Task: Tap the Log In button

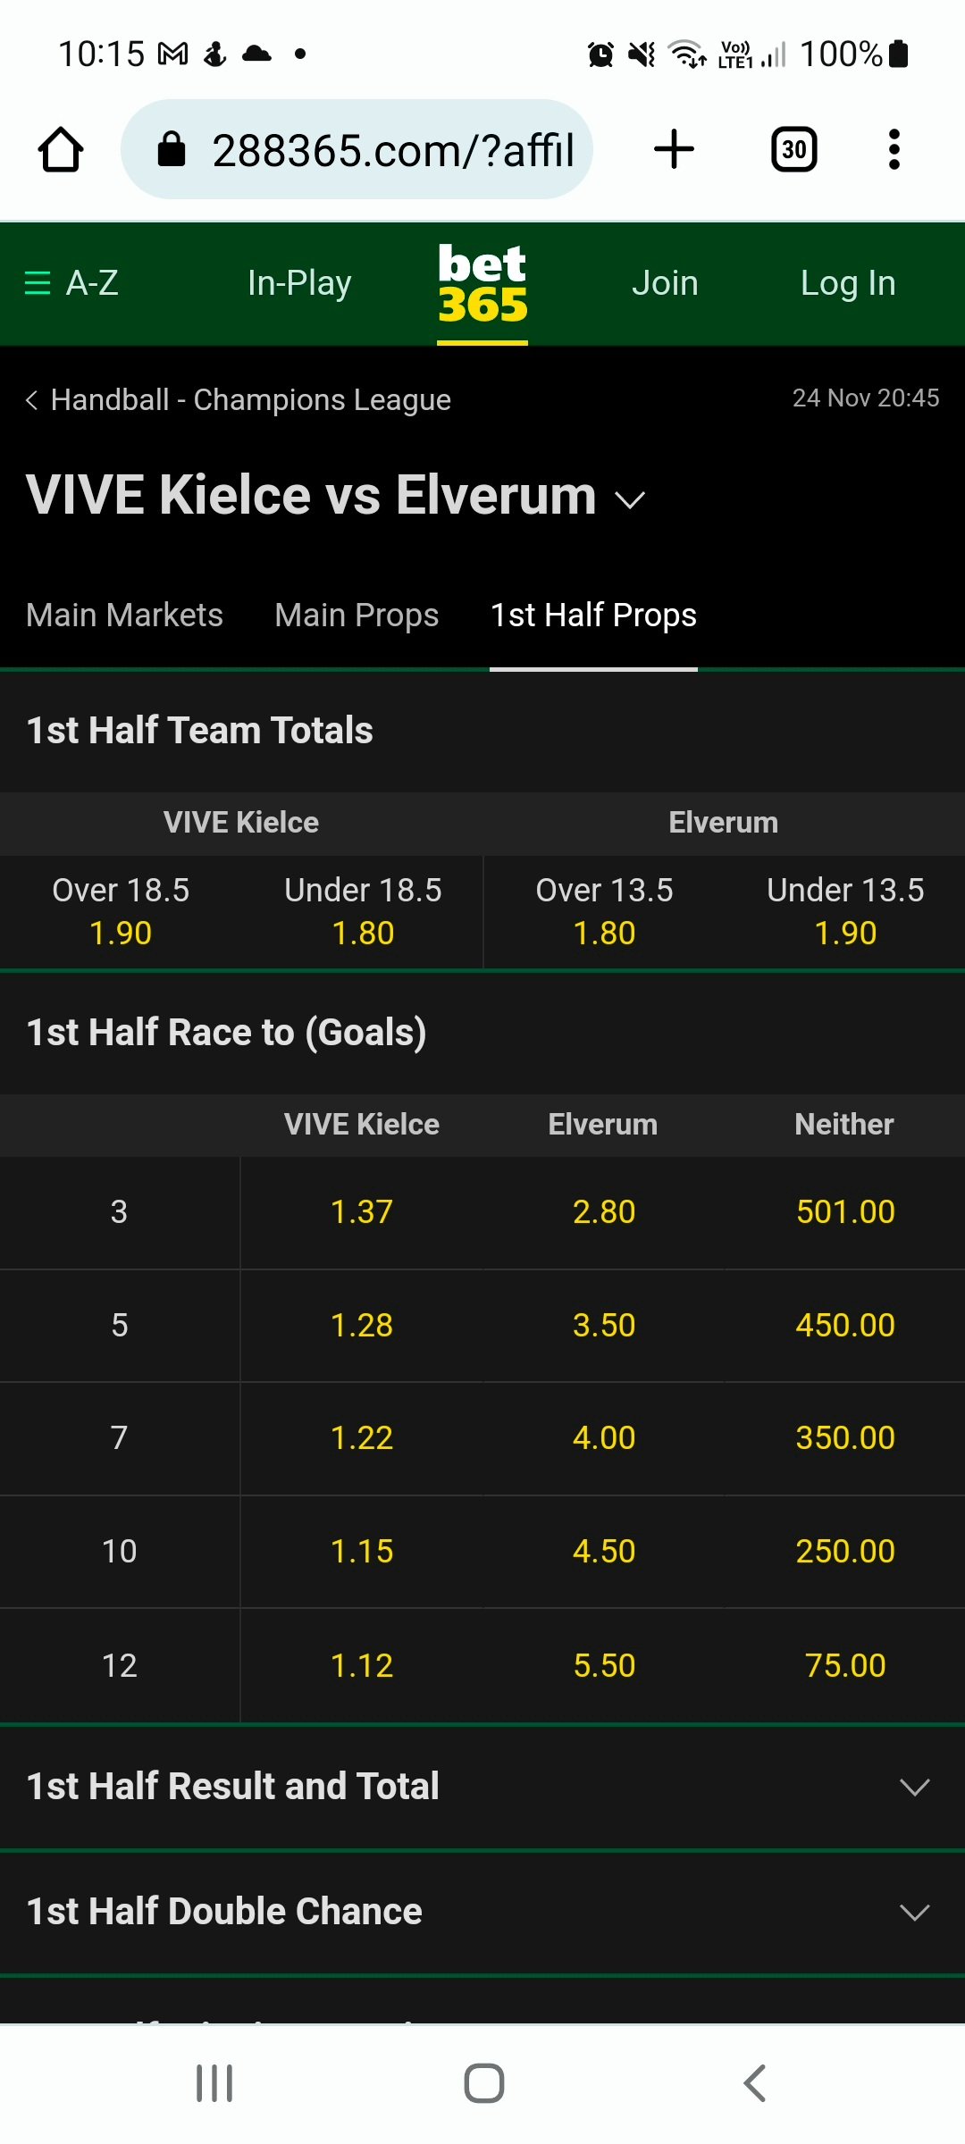Action: pyautogui.click(x=848, y=283)
